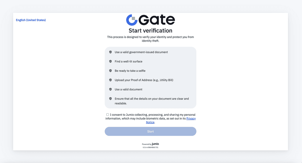Click shield icon next to selfie item
This screenshot has height=163, width=302.
(x=110, y=71)
